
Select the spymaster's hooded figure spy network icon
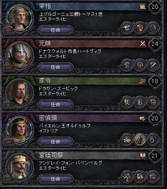(x=140, y=140)
